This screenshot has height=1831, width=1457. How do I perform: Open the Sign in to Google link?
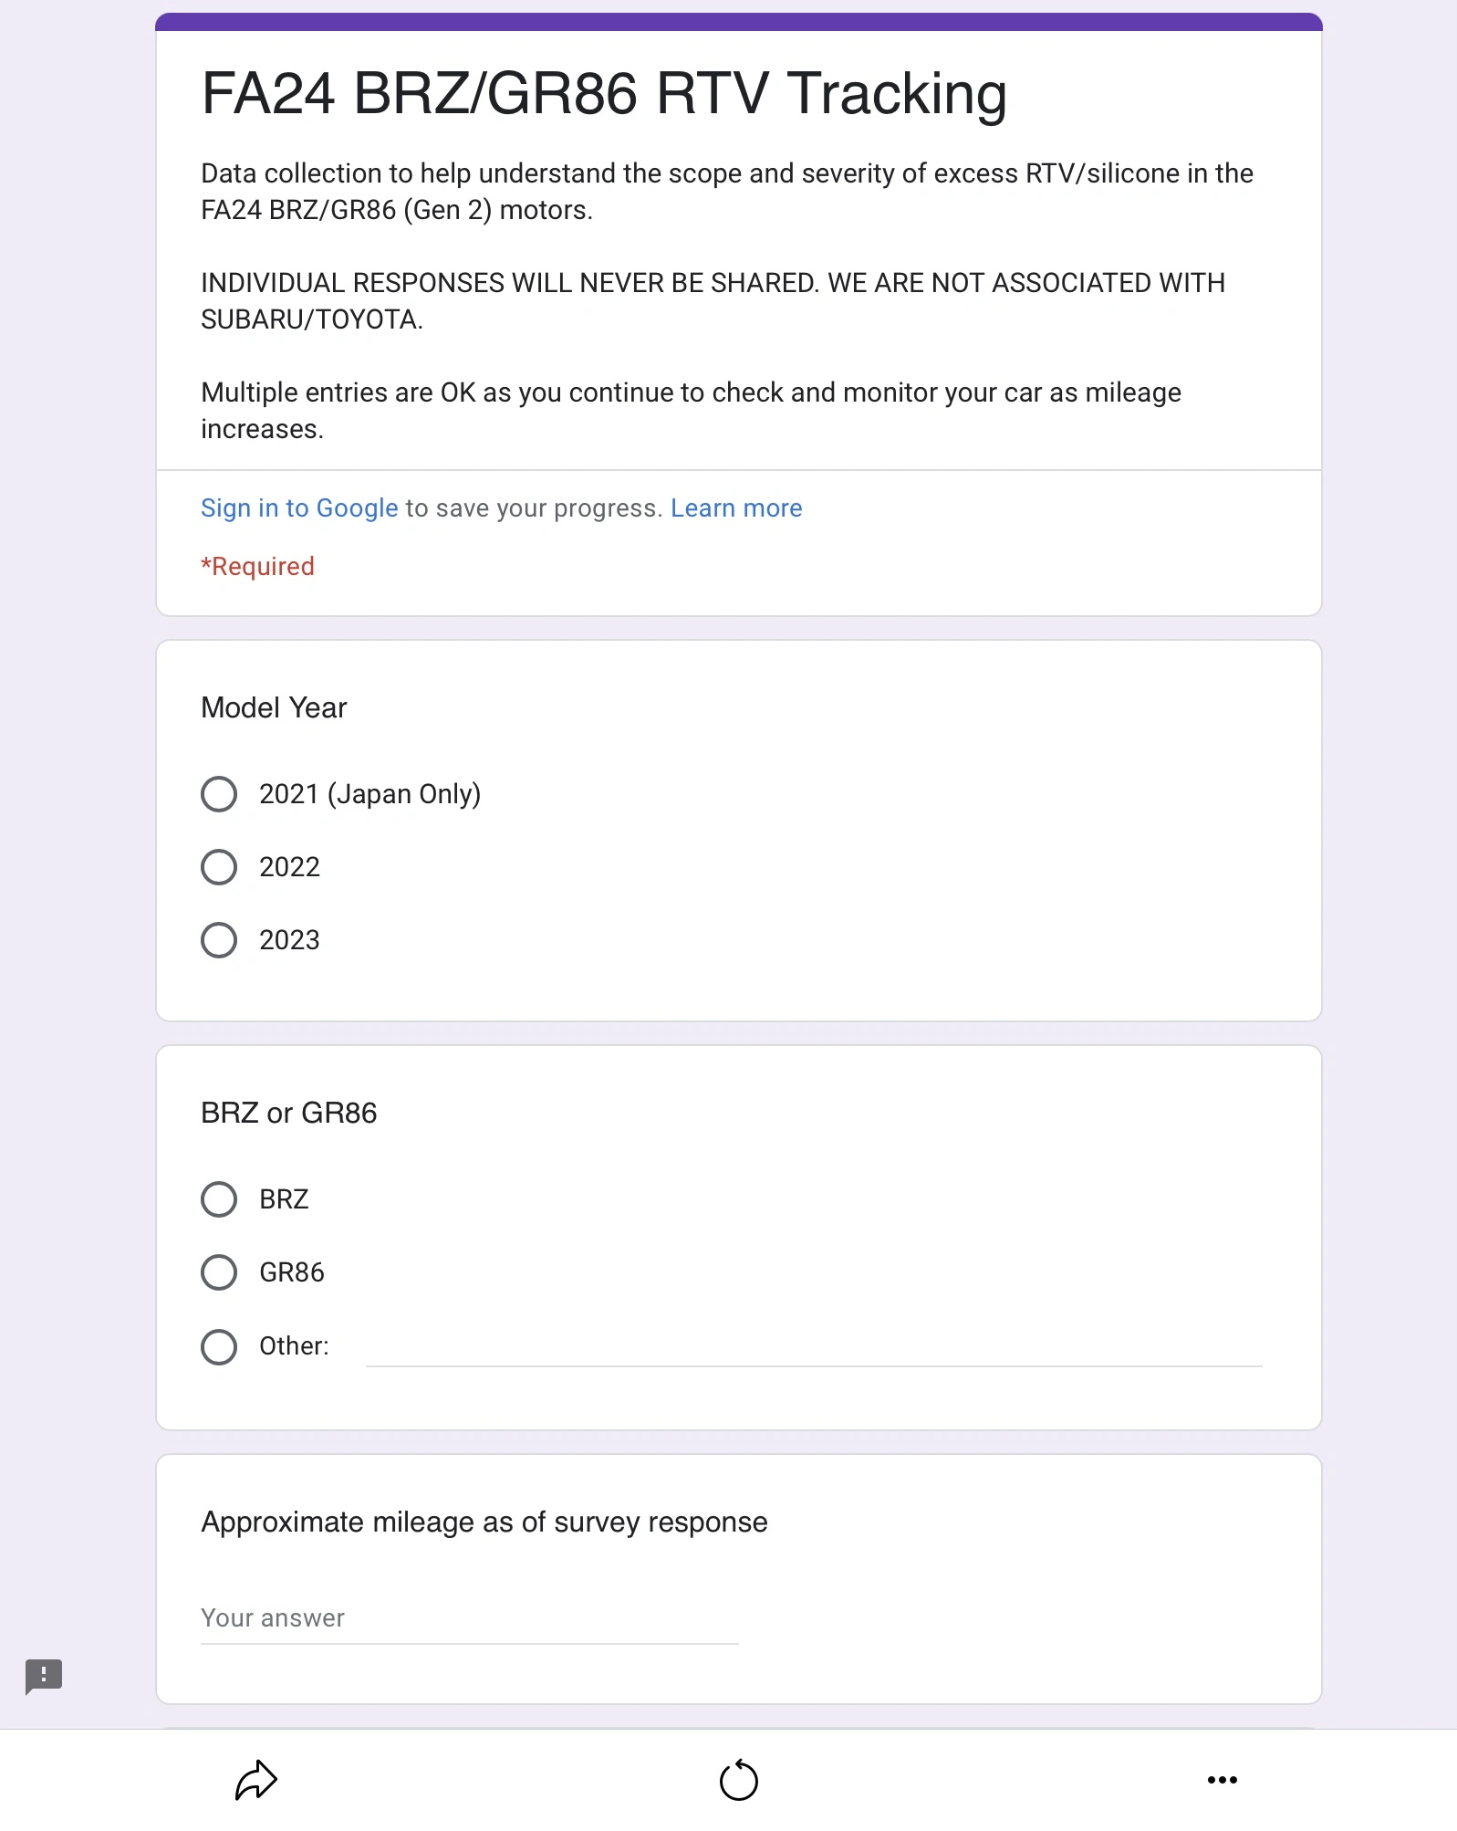(299, 508)
